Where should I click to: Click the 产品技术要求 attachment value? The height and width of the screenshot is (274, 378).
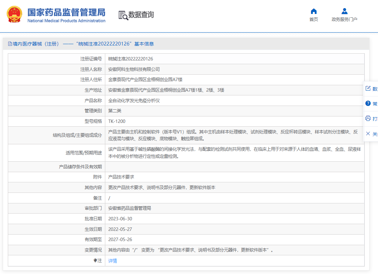coord(121,177)
